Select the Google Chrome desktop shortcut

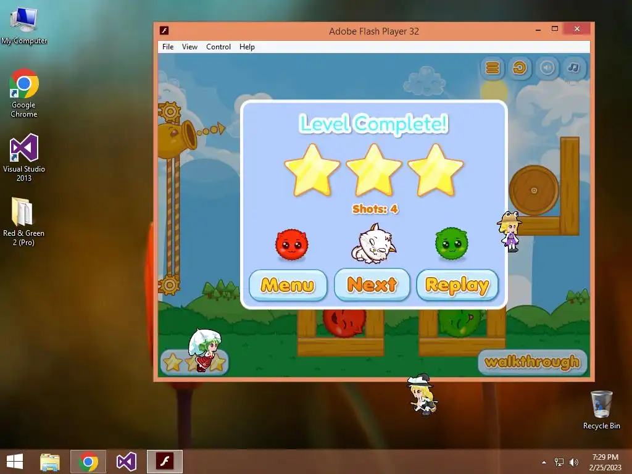(x=24, y=94)
